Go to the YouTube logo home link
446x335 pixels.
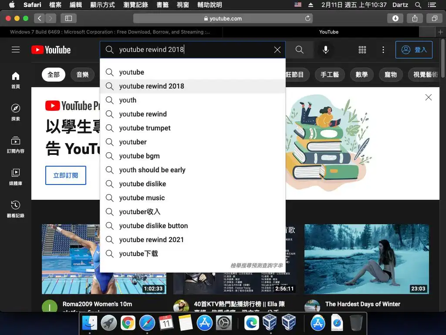click(x=51, y=50)
